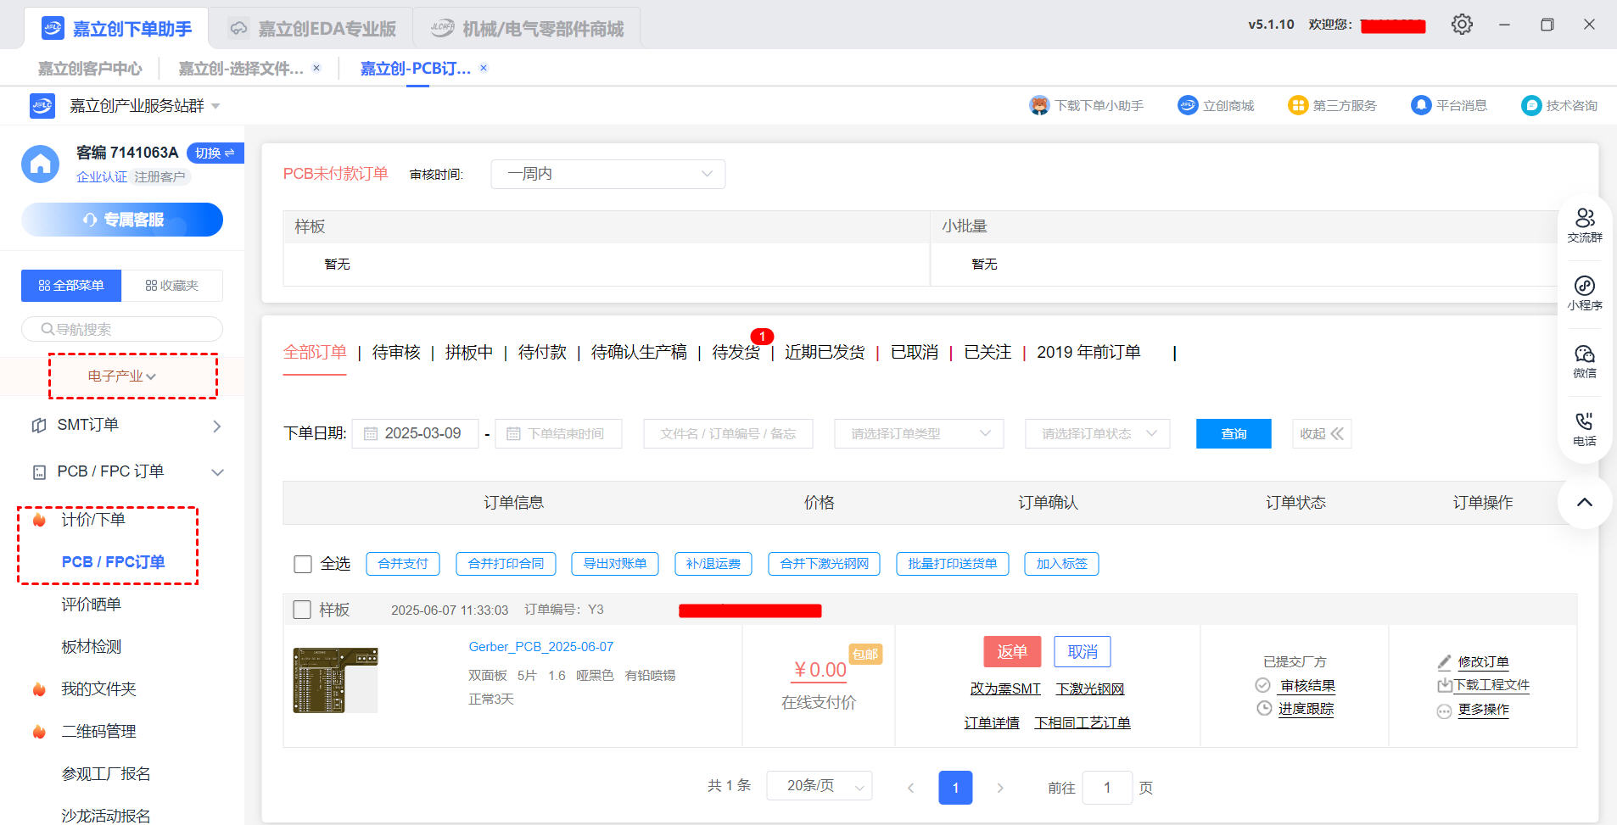1617x825 pixels.
Task: Open the 审核时间 一周内 dropdown
Action: [x=608, y=174]
